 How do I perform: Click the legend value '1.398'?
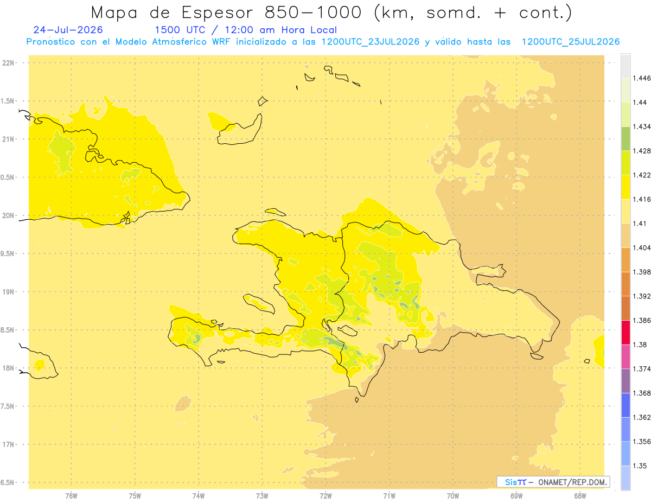coord(642,272)
